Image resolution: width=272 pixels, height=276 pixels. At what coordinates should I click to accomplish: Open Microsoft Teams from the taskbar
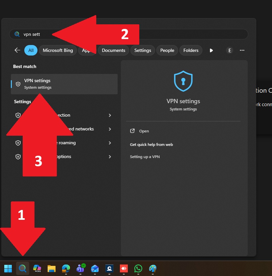pos(80,268)
